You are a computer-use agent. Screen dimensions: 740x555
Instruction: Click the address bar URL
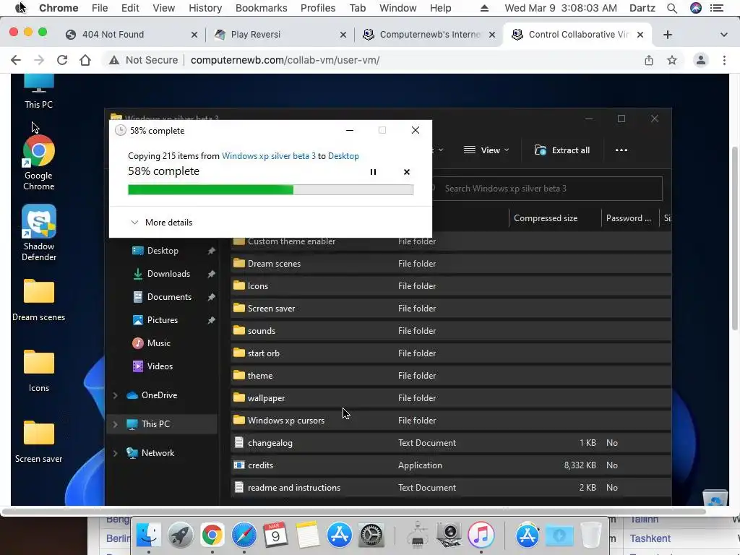(285, 60)
